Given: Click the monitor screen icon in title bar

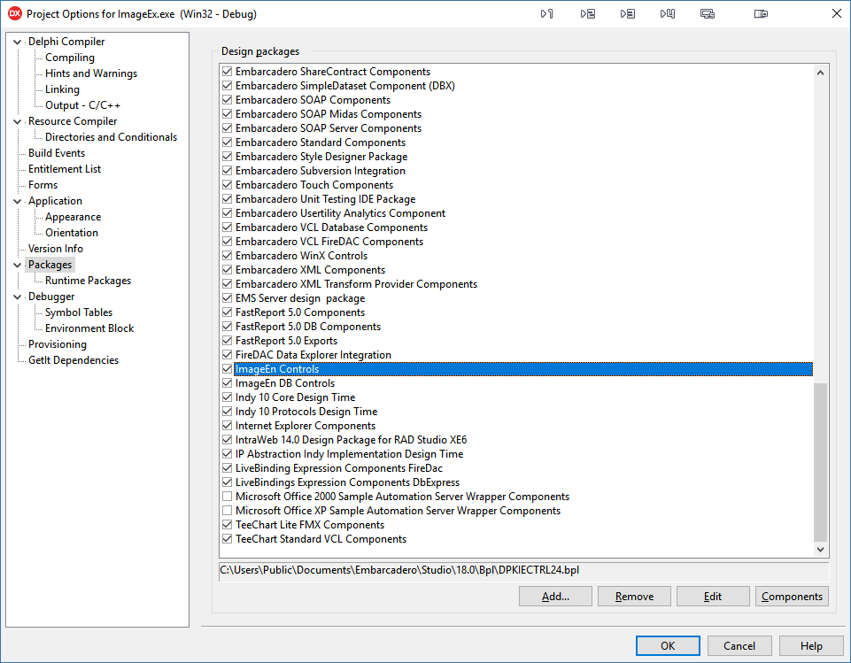Looking at the screenshot, I should click(x=708, y=13).
